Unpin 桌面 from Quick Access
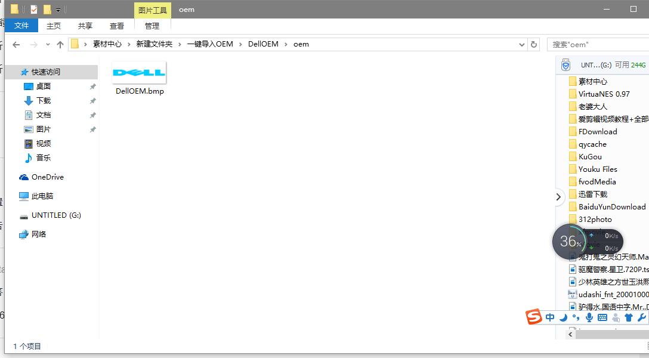Image resolution: width=649 pixels, height=358 pixels. (94, 87)
